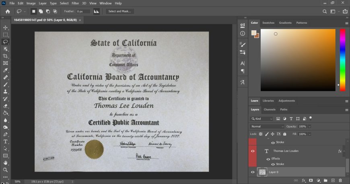The height and width of the screenshot is (184, 350).
Task: Open the Kind filter dropdown
Action: [x=261, y=119]
